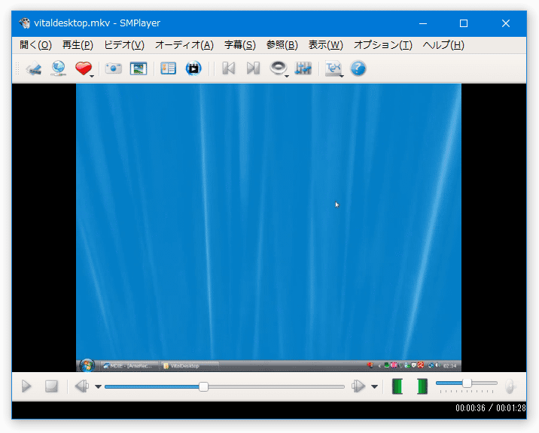Click the seek bar handle
Image resolution: width=539 pixels, height=433 pixels.
coord(203,386)
